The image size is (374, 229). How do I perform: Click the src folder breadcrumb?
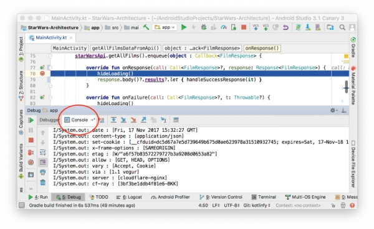click(112, 27)
